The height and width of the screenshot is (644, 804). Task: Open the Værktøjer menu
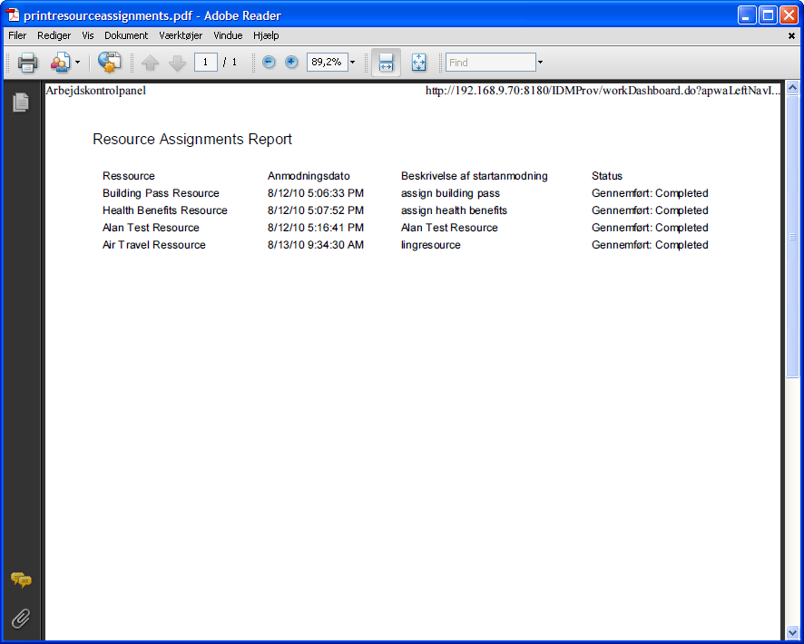point(181,35)
